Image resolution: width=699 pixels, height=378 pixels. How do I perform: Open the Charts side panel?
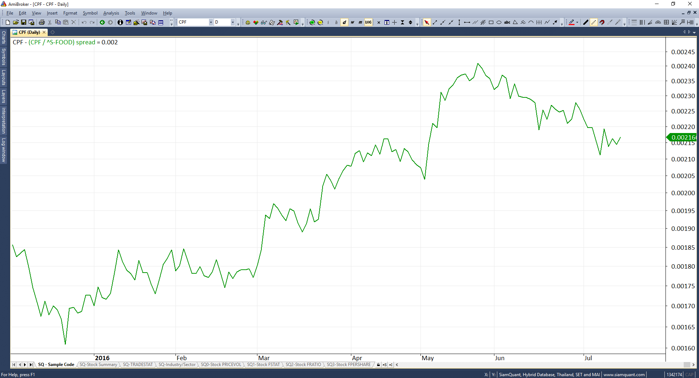[4, 37]
